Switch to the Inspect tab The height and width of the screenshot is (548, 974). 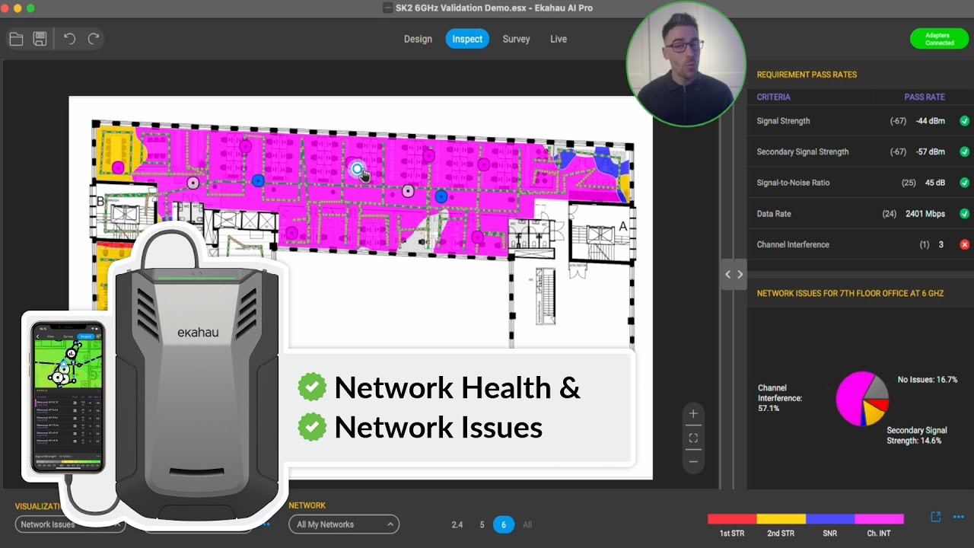click(x=467, y=39)
